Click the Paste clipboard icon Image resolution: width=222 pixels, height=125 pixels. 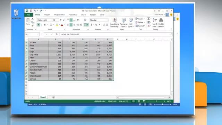click(28, 20)
